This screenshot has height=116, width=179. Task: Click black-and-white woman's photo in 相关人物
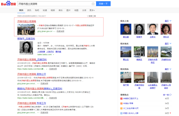click(139, 29)
